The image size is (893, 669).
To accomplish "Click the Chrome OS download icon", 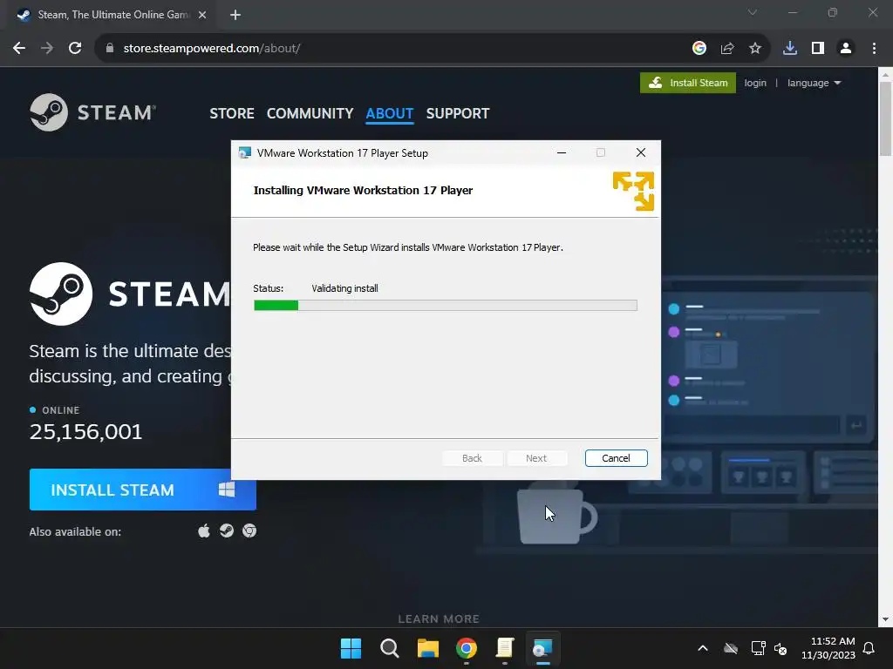I will [249, 530].
